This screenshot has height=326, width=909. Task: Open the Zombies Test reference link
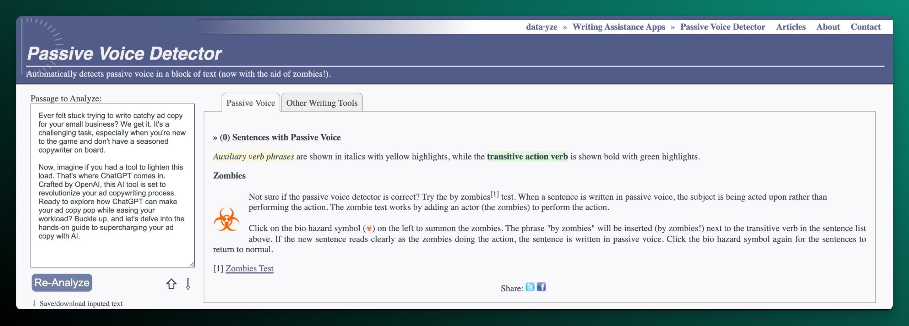[x=249, y=269]
